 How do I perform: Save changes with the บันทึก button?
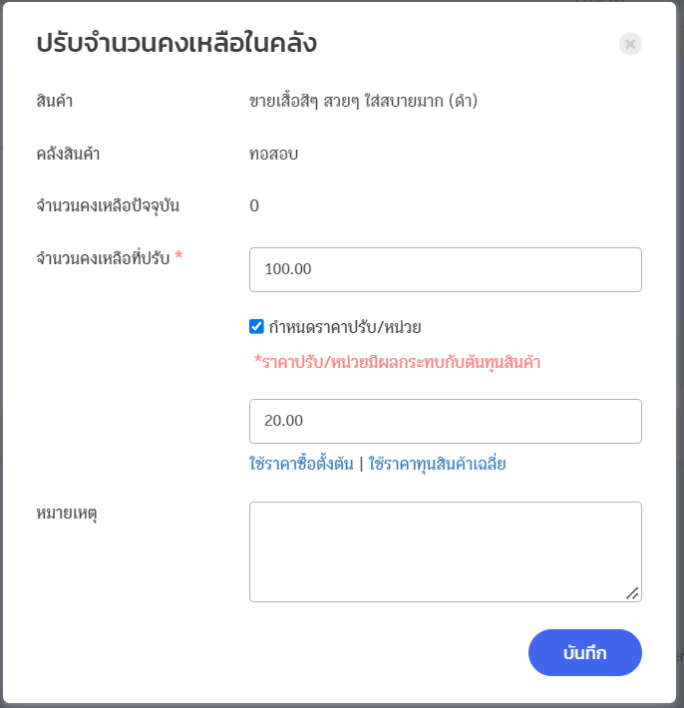[x=585, y=652]
